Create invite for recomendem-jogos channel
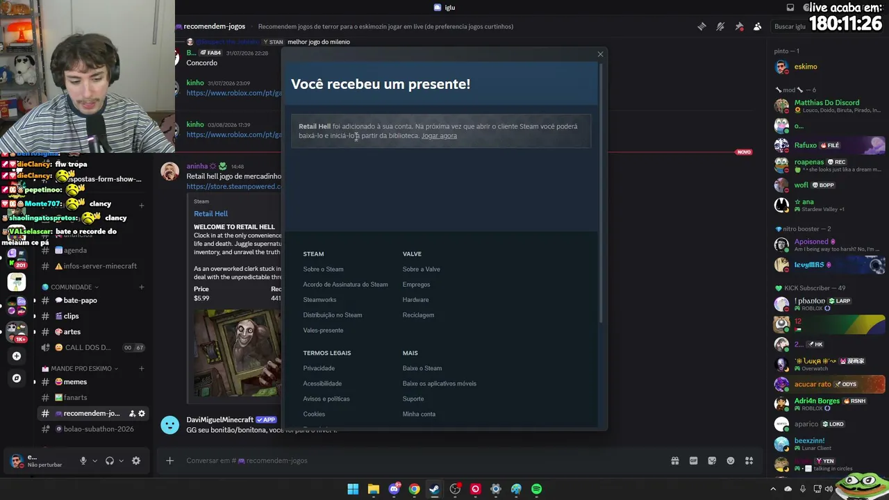Viewport: 889px width, 500px height. (132, 413)
